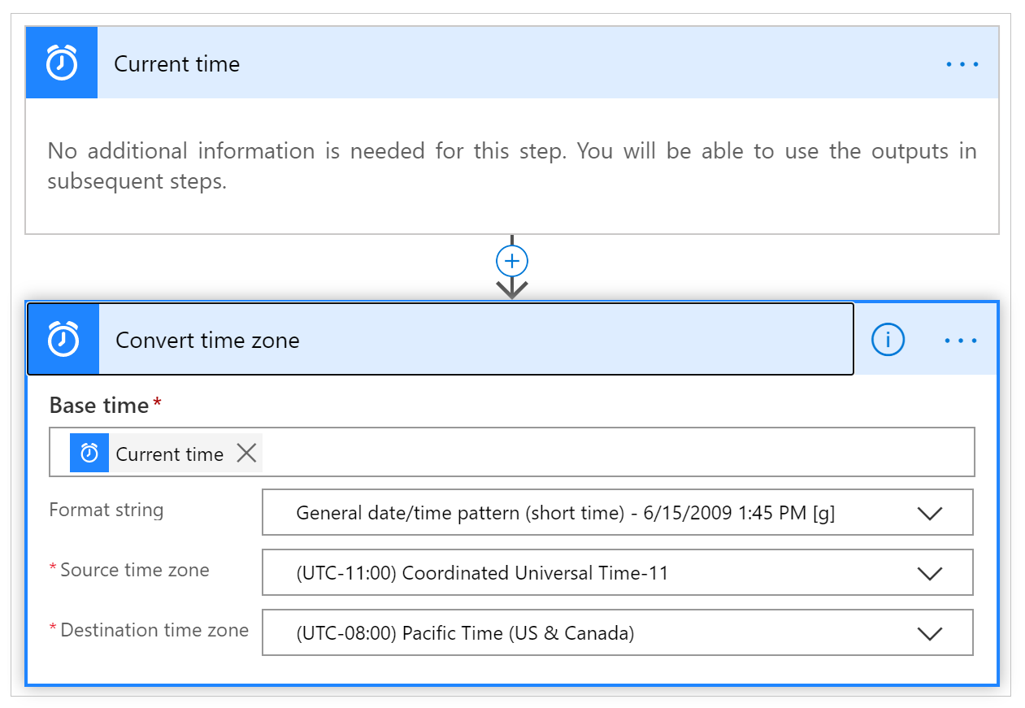
Task: Click the Destination time zone chevron arrow
Action: pyautogui.click(x=931, y=632)
